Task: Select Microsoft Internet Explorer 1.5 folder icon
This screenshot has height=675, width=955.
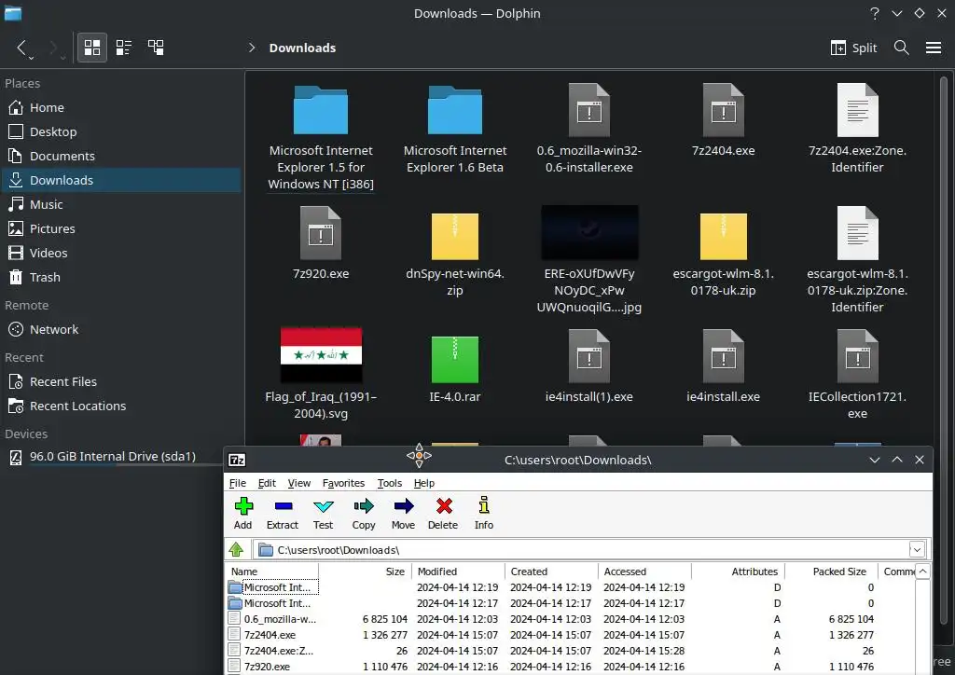Action: pyautogui.click(x=321, y=110)
